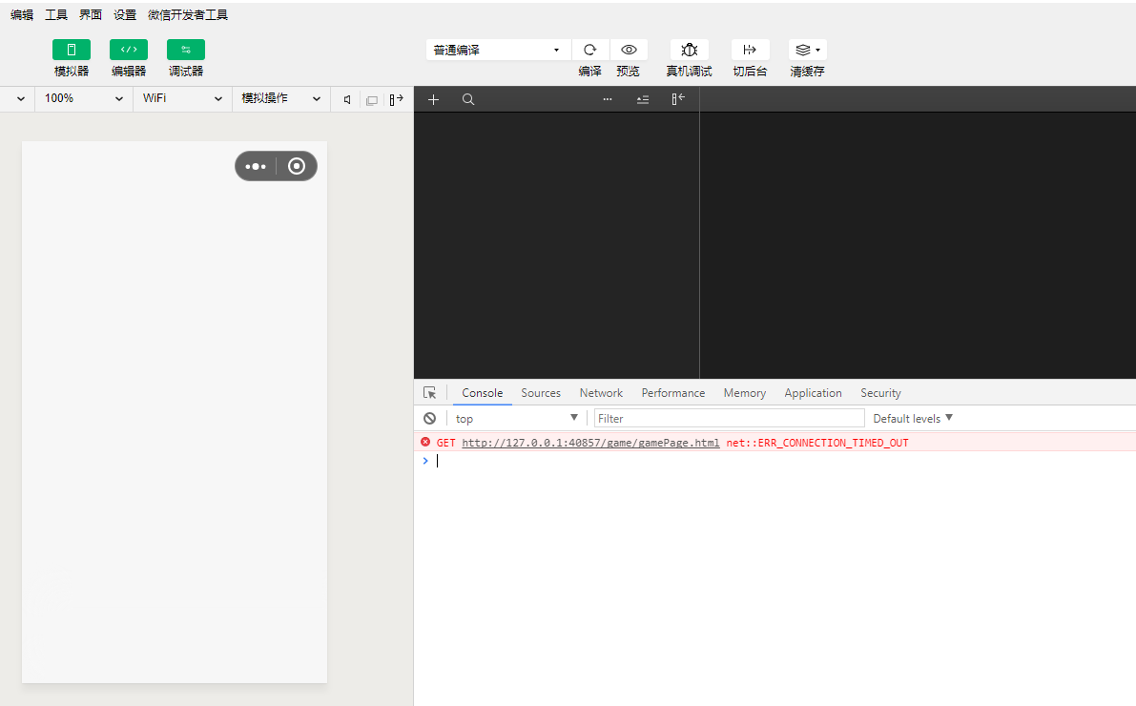The height and width of the screenshot is (706, 1136).
Task: Open the 设置 menu
Action: 125,14
